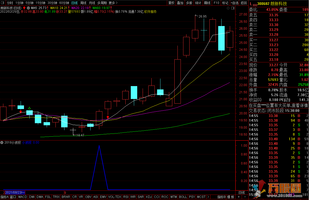Open the 更多 period menu
Screen dimensions: 309x200
pyautogui.click(x=113, y=3)
